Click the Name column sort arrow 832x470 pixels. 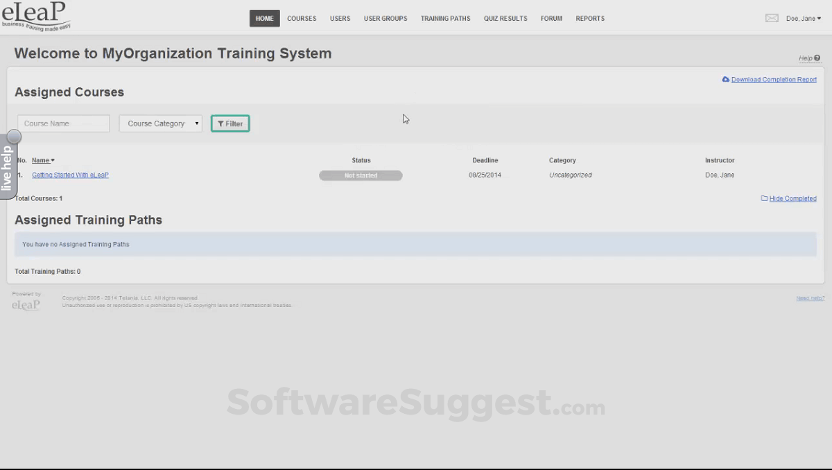[53, 160]
